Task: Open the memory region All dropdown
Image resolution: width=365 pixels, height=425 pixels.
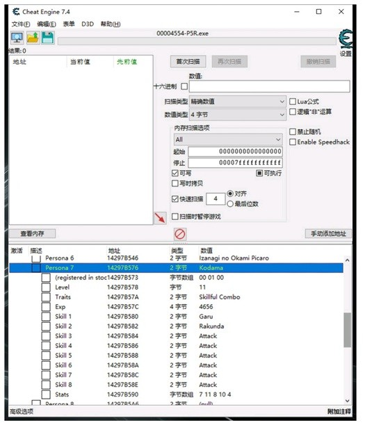Action: [x=228, y=140]
